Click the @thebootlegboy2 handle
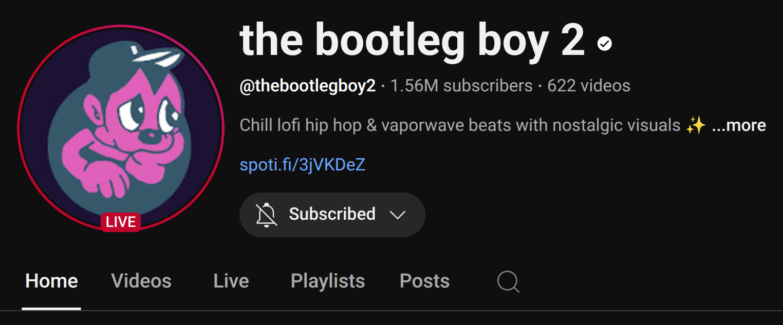This screenshot has height=325, width=783. click(308, 85)
